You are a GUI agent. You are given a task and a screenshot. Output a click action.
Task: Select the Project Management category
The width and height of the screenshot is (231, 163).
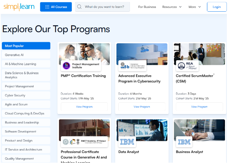[26, 86]
